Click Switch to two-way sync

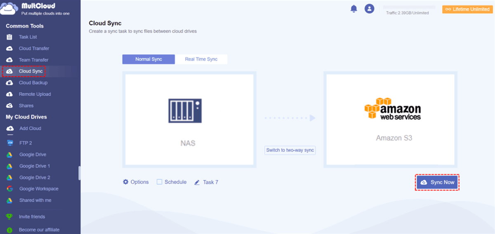coord(290,150)
